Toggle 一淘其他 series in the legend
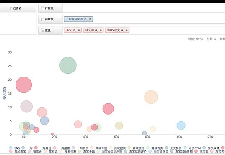 click(43, 148)
